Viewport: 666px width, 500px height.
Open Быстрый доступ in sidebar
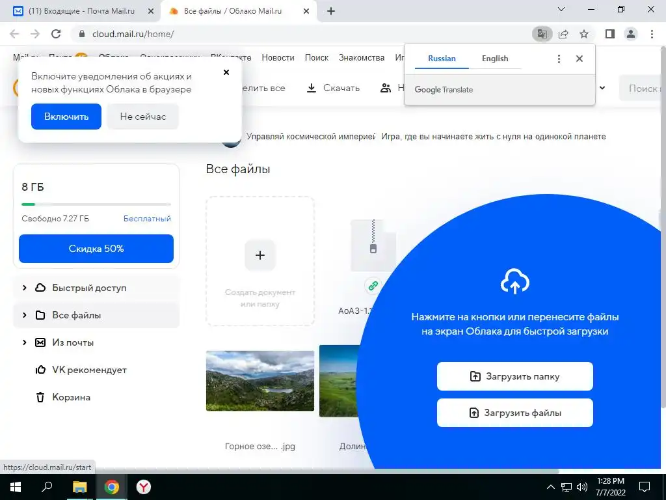96,288
